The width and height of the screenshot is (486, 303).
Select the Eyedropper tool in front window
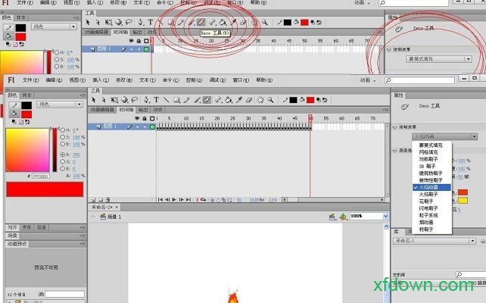[239, 99]
